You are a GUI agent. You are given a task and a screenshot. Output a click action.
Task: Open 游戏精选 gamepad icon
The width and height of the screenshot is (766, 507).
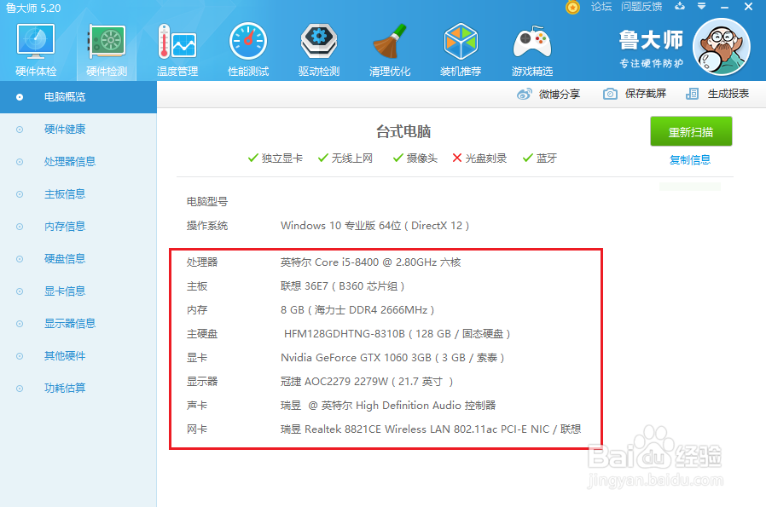coord(532,49)
